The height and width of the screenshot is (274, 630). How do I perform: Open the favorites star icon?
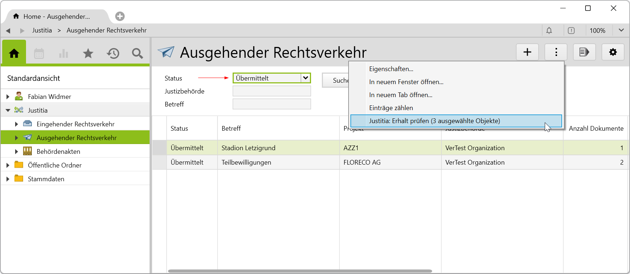(x=88, y=53)
